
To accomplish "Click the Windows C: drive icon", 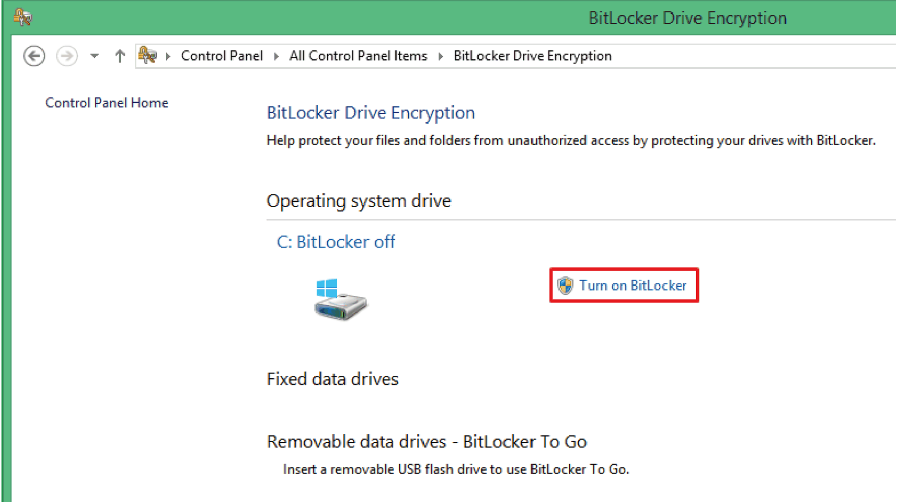I will [x=340, y=299].
